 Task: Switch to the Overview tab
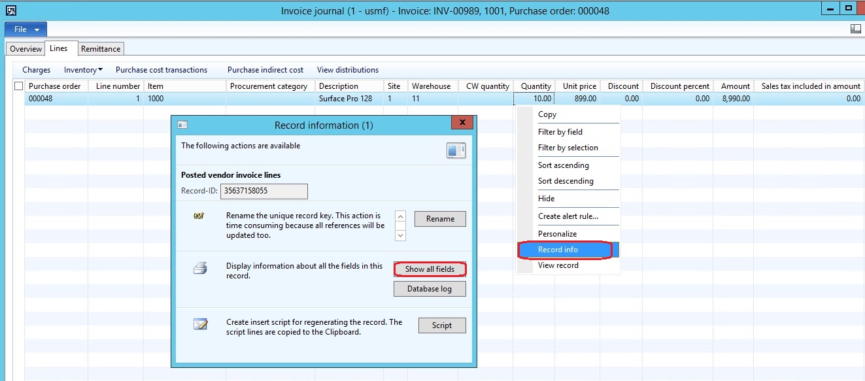(x=25, y=48)
